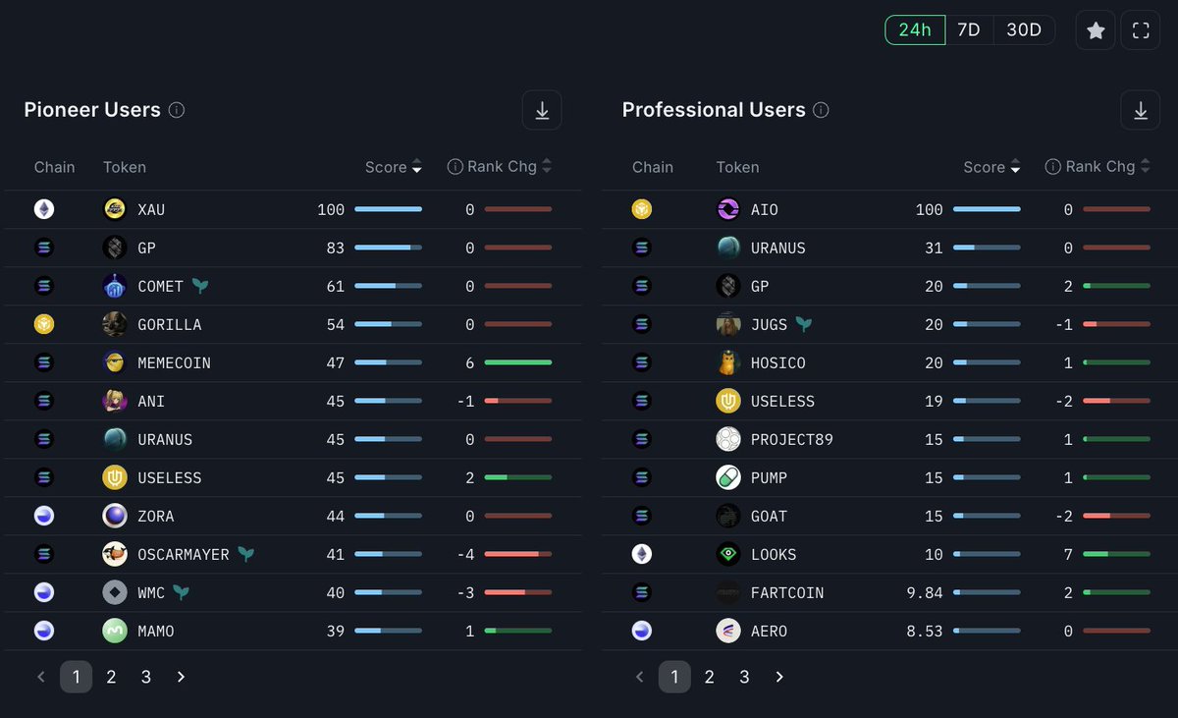Go to page 3 of Pioneer Users

pos(146,677)
